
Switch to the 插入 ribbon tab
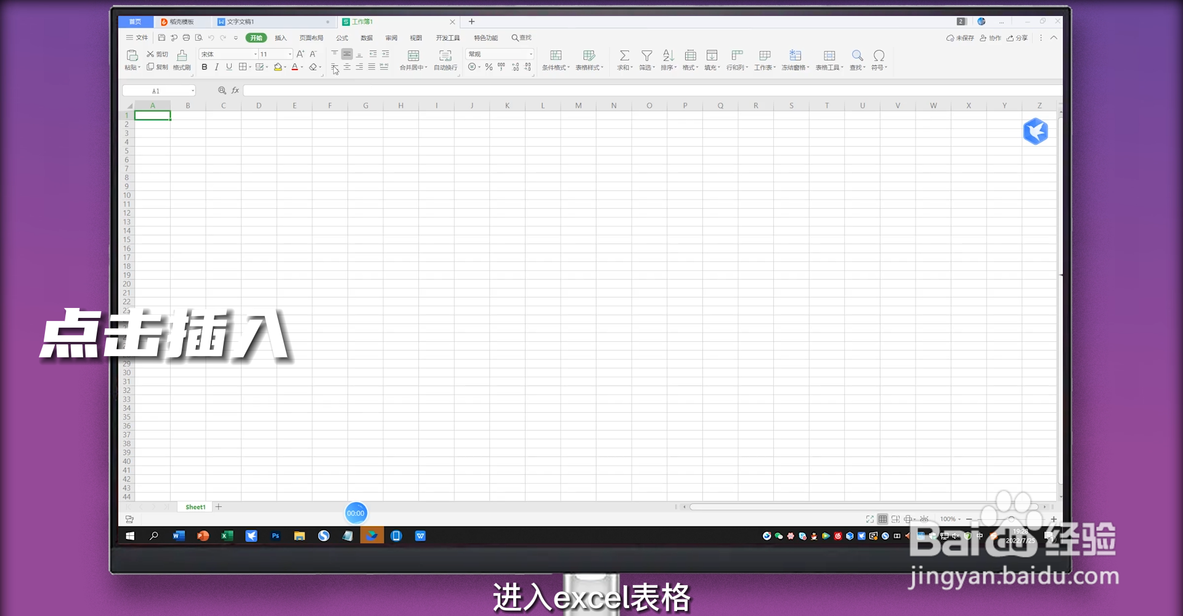coord(280,38)
